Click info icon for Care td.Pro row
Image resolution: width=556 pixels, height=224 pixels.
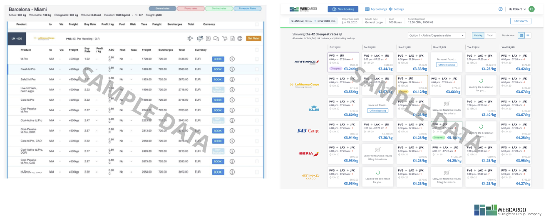click(x=232, y=100)
